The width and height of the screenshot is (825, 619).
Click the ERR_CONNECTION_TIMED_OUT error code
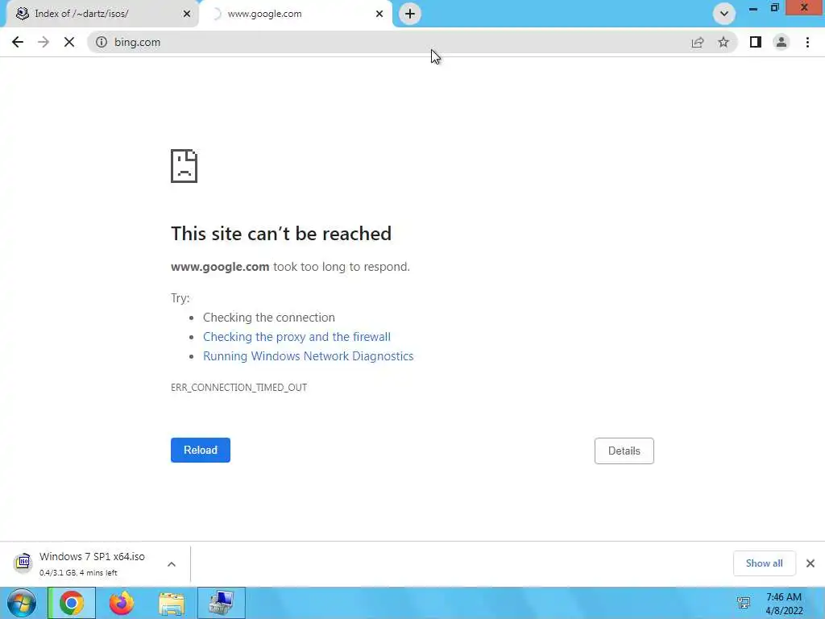pyautogui.click(x=238, y=388)
